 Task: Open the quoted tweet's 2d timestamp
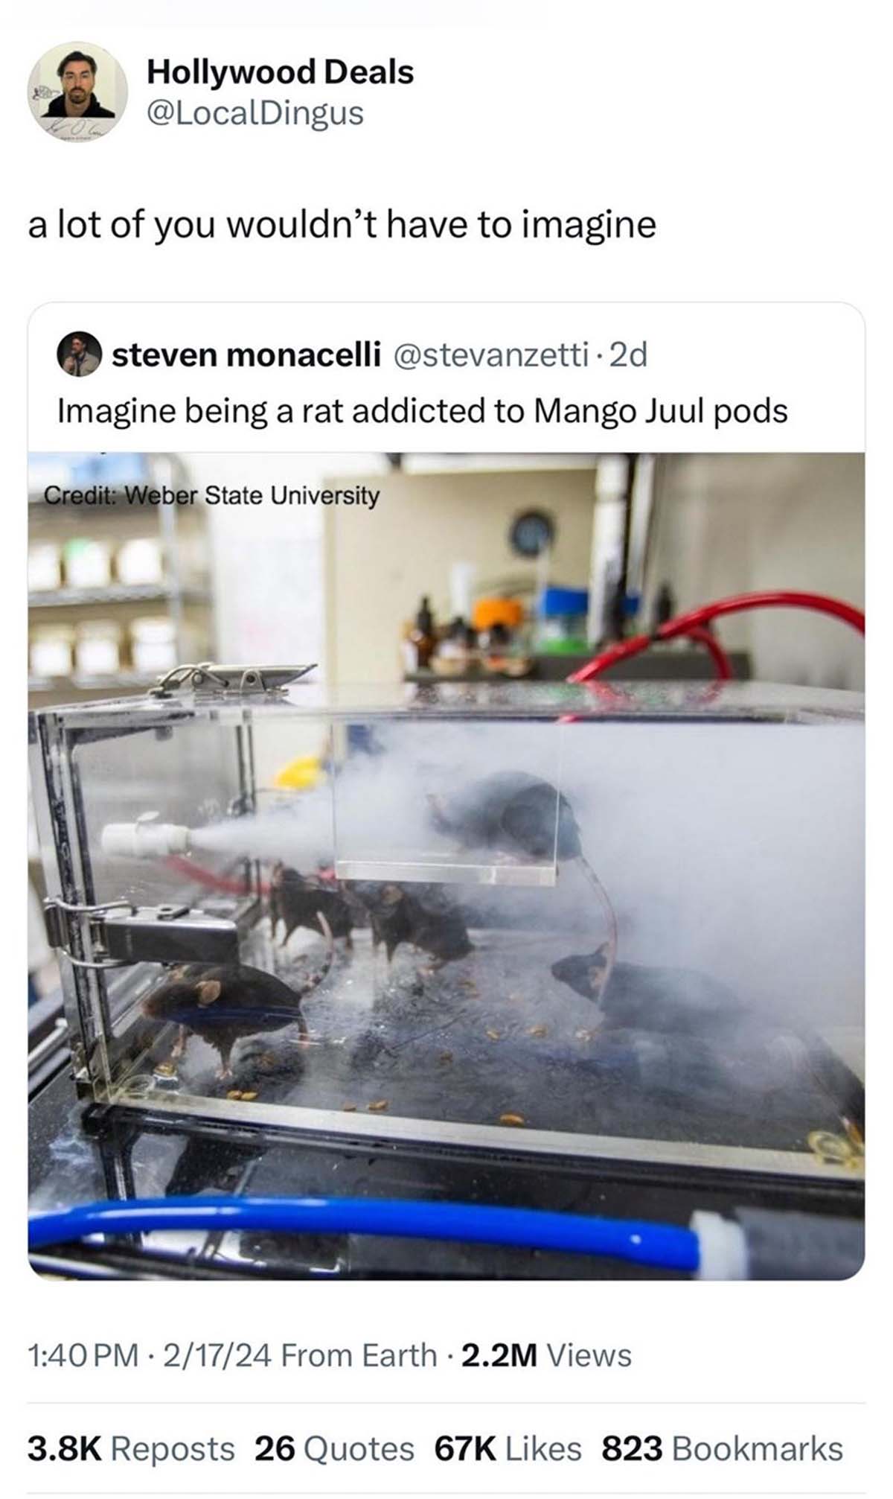coord(628,354)
